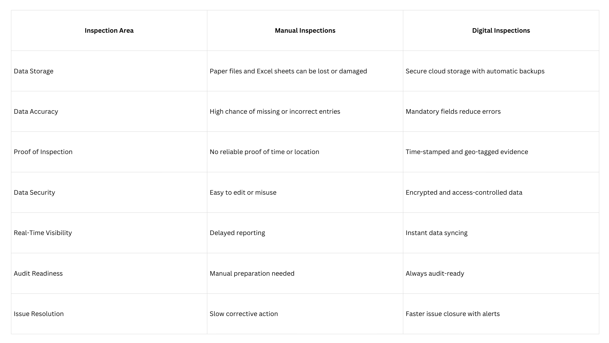Select the delayed reporting cell

(x=237, y=233)
